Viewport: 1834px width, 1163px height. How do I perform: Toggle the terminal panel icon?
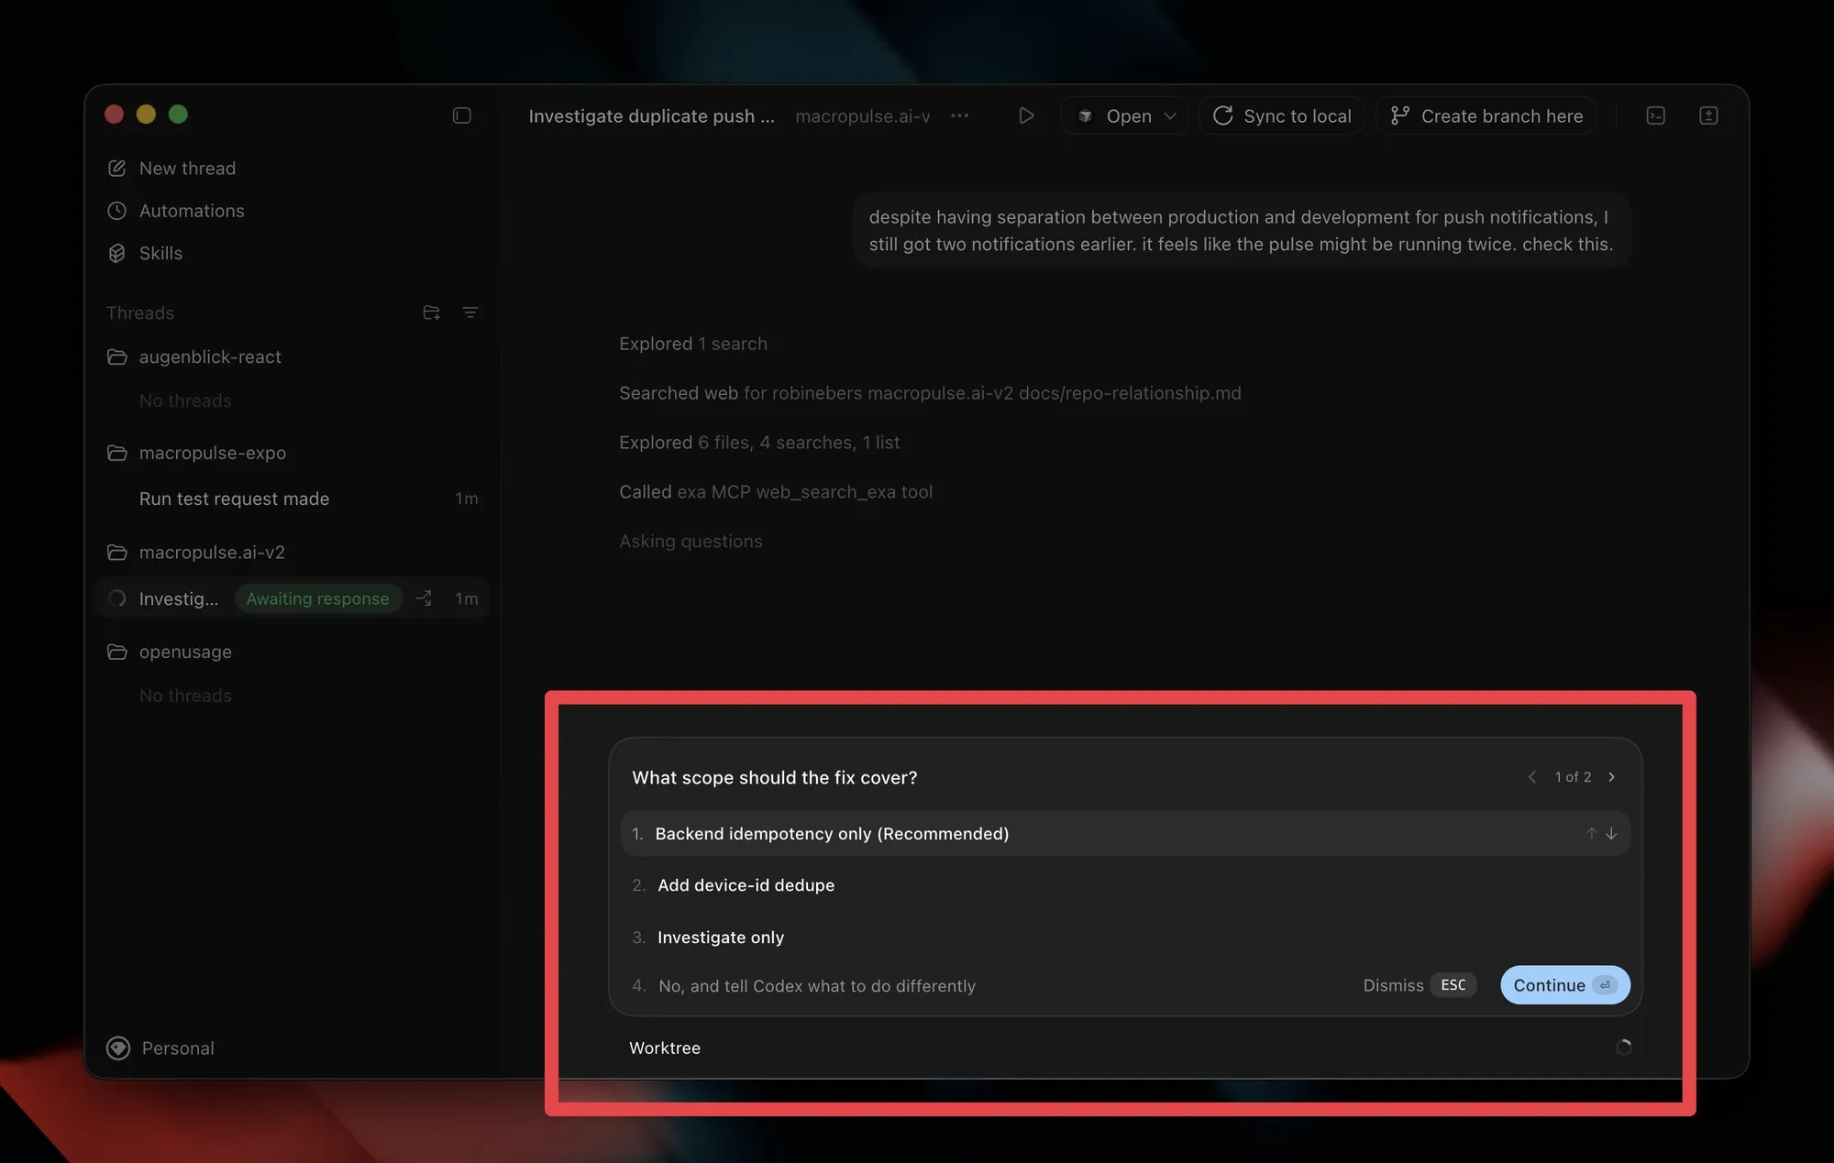click(1656, 115)
